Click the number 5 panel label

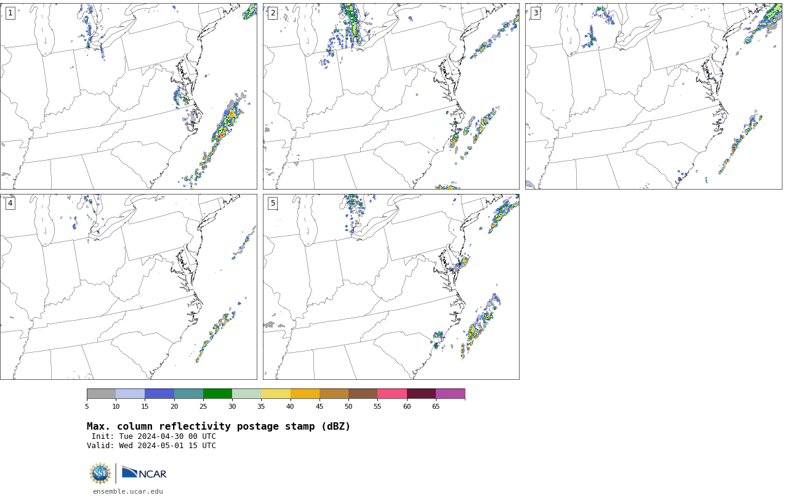point(273,203)
